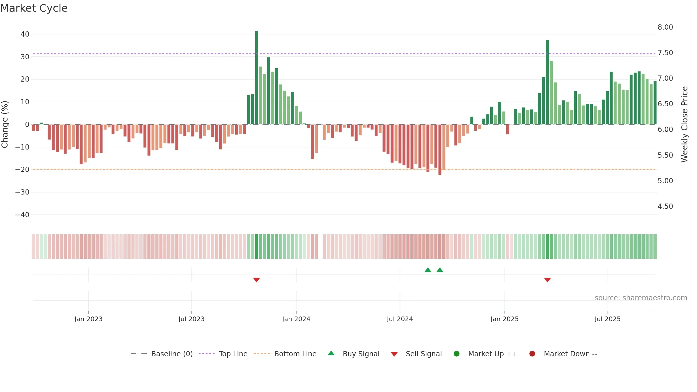Click the 8.00 price tick label
The image size is (697, 392).
665,27
